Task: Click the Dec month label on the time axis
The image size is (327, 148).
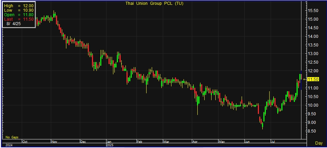Action: [x=83, y=142]
